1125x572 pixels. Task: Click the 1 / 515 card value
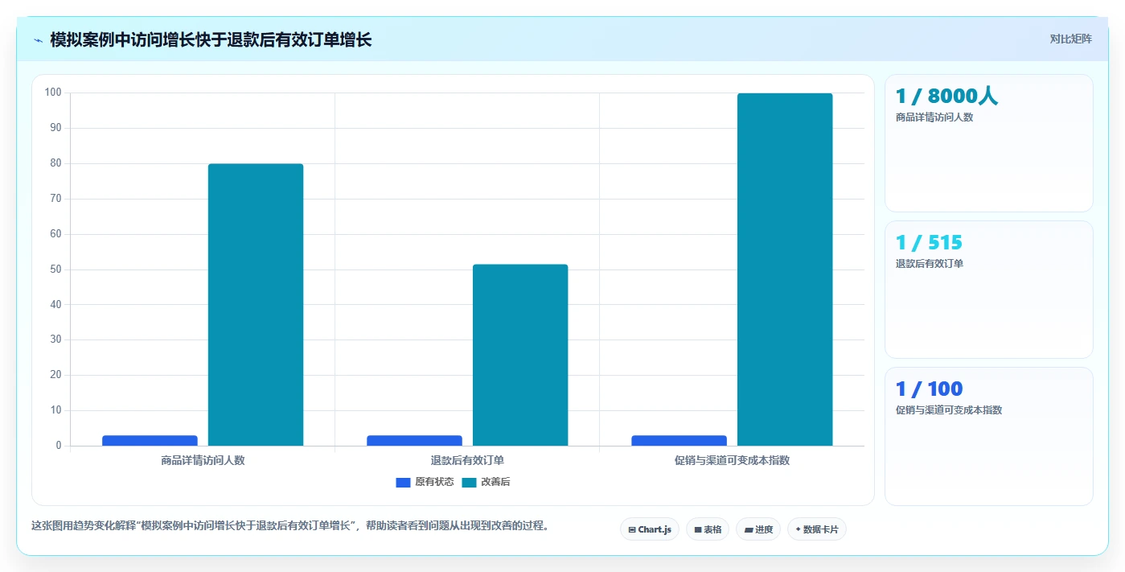coord(929,242)
